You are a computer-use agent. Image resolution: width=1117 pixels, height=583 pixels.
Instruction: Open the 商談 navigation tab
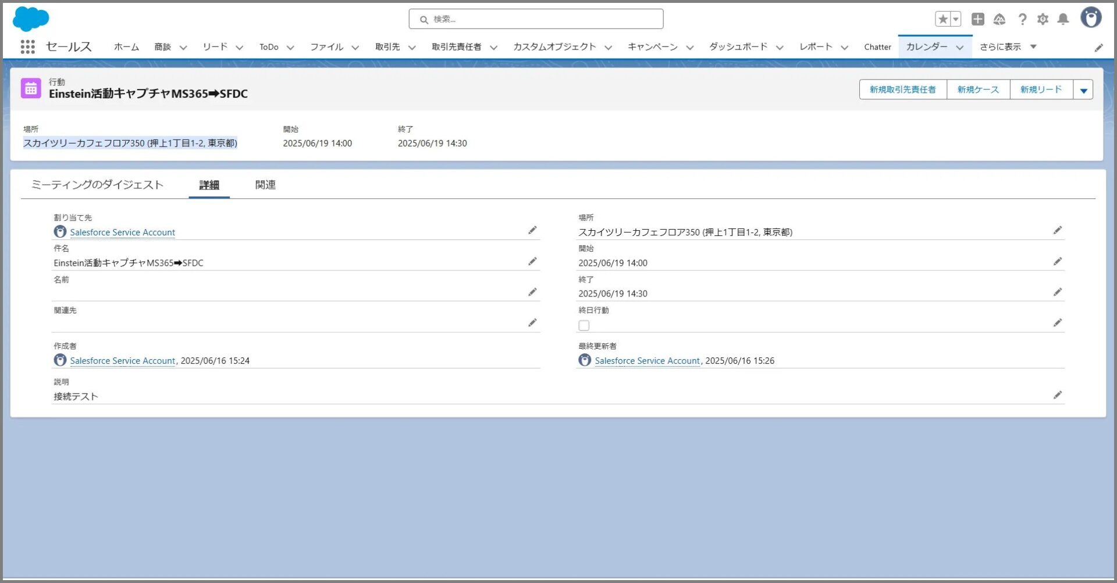(162, 47)
